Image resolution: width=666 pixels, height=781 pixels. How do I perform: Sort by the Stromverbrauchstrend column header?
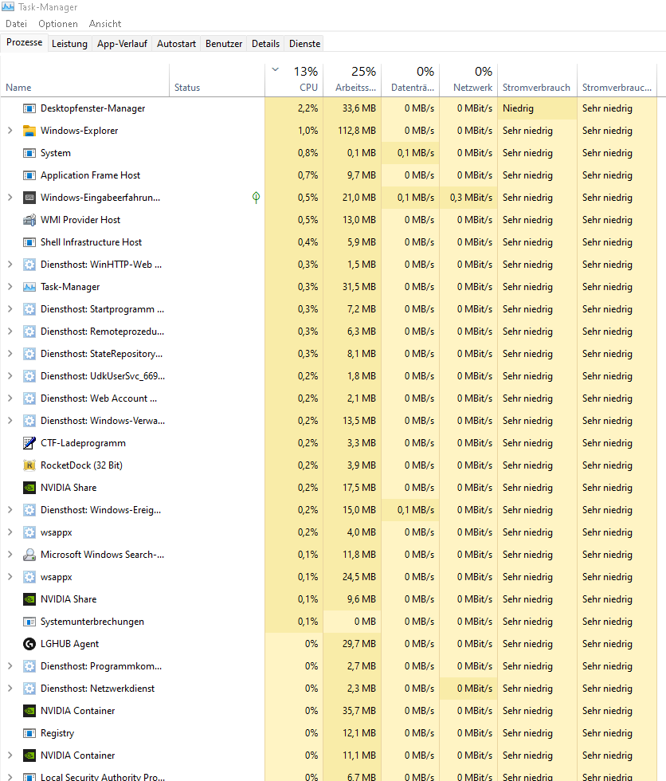click(x=617, y=80)
